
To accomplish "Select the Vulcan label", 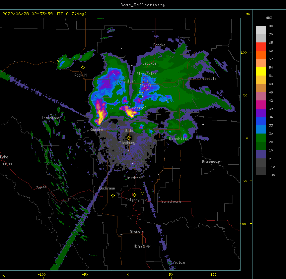I will click(x=180, y=262).
